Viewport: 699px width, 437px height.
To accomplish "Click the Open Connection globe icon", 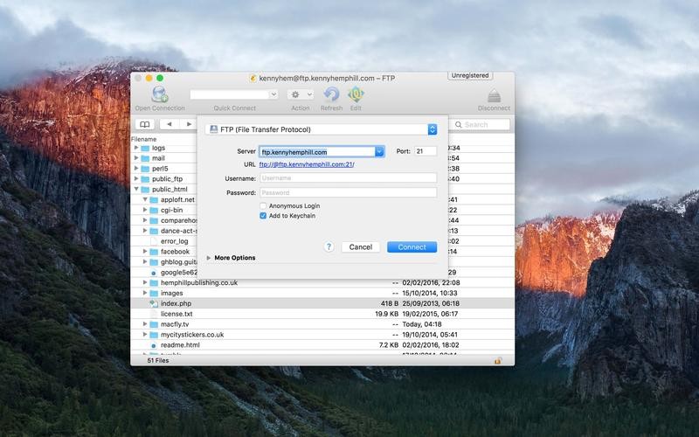I will pyautogui.click(x=159, y=94).
